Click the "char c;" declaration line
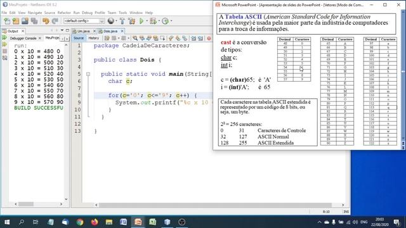The width and height of the screenshot is (406, 228). (120, 82)
